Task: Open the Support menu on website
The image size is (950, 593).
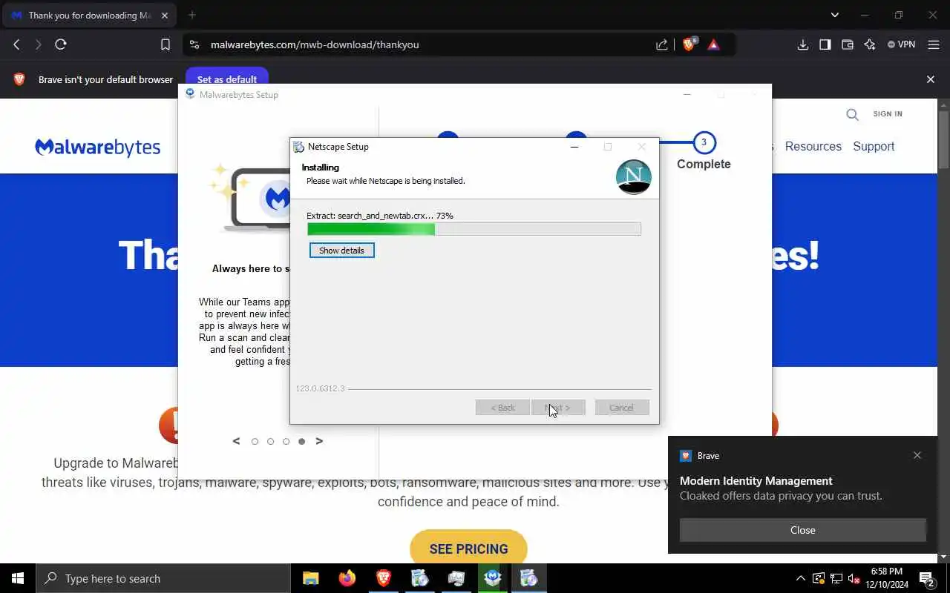Action: click(874, 146)
